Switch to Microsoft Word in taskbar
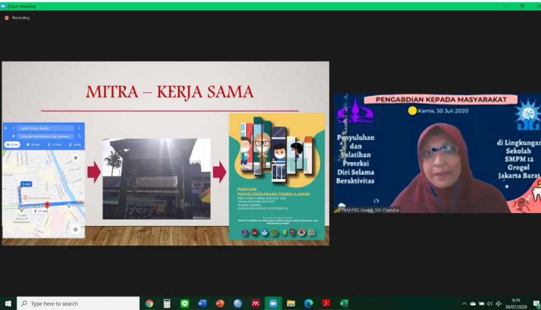This screenshot has height=310, width=541. pos(202,304)
